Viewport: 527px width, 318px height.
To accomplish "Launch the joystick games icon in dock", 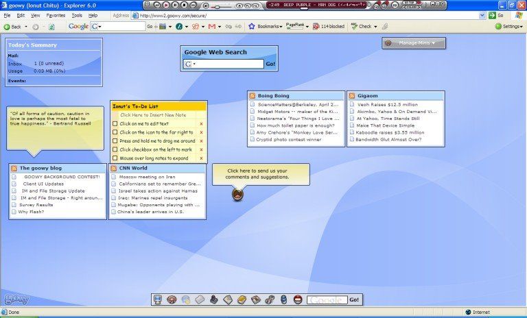I will (x=214, y=299).
